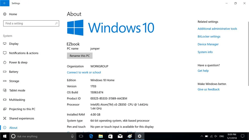The image size is (249, 140).
Task: Open Paint app from taskbar
Action: 130,136
